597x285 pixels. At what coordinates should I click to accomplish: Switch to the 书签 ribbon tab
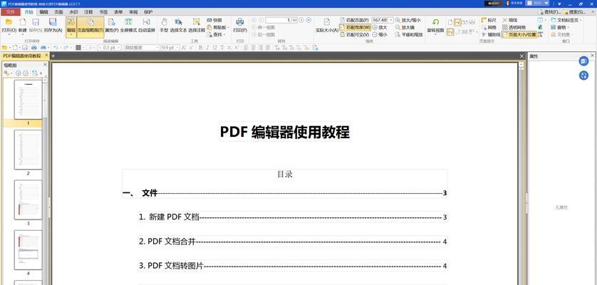[103, 12]
